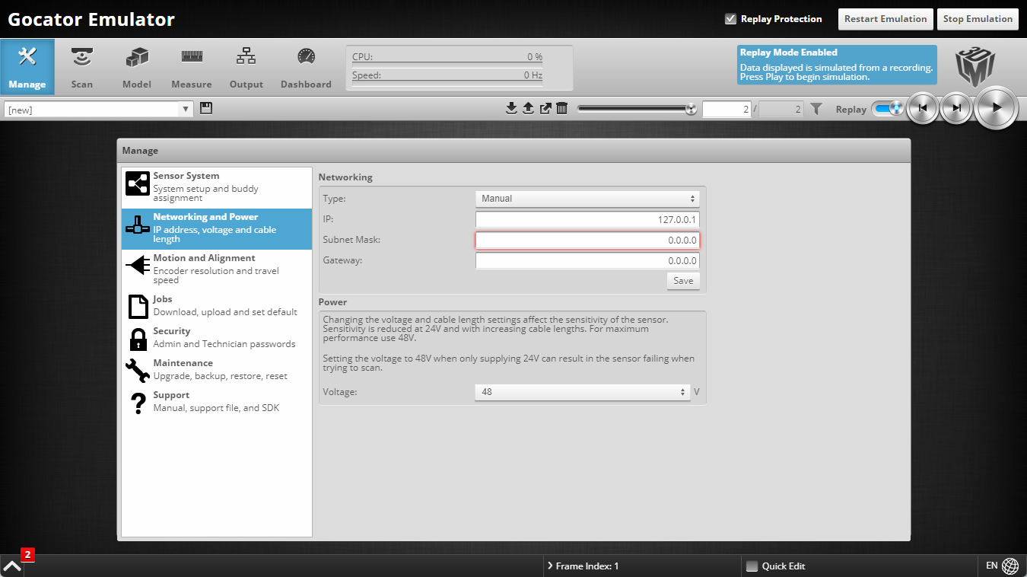Expand the log panel with the up chevron
Screen dimensions: 1027x577
(11, 566)
